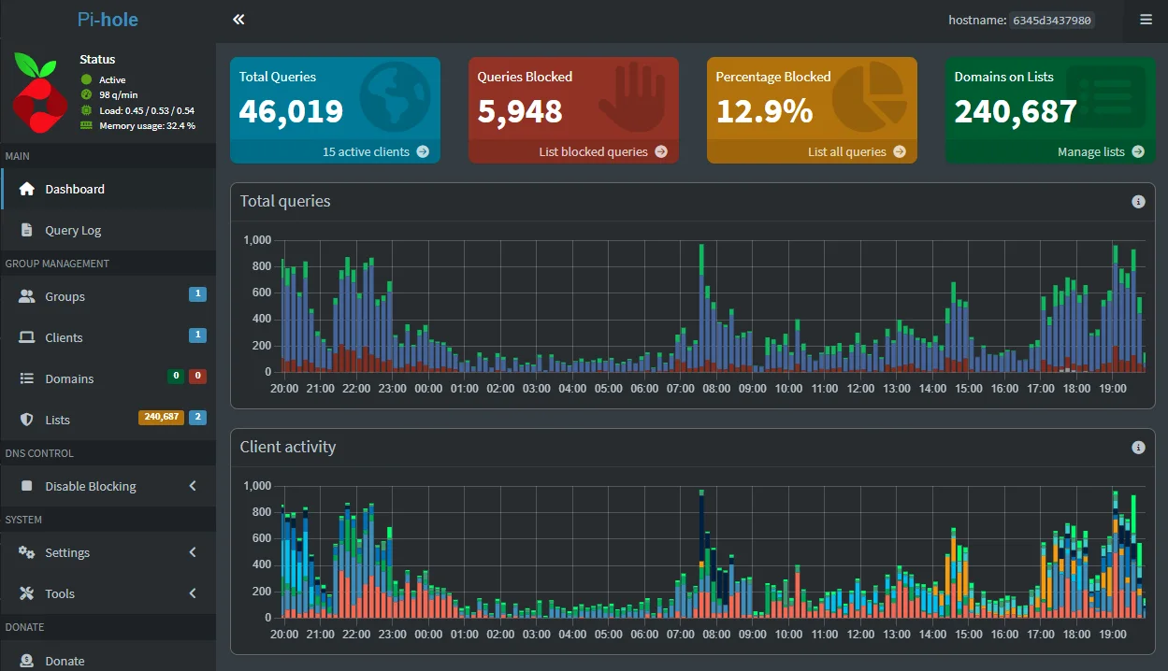Click the Pi-hole raspberry logo

pos(39,93)
